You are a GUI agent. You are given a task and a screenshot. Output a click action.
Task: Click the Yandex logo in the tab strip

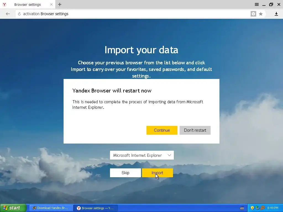pos(4,4)
